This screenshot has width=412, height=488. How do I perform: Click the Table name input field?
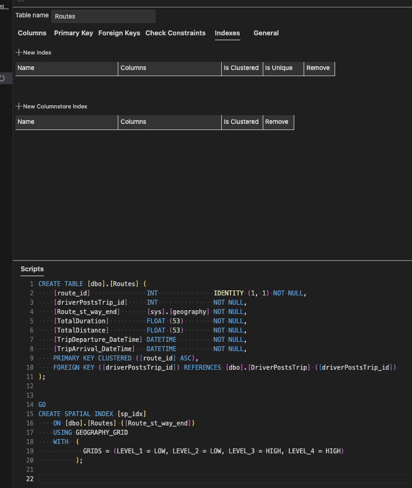103,17
